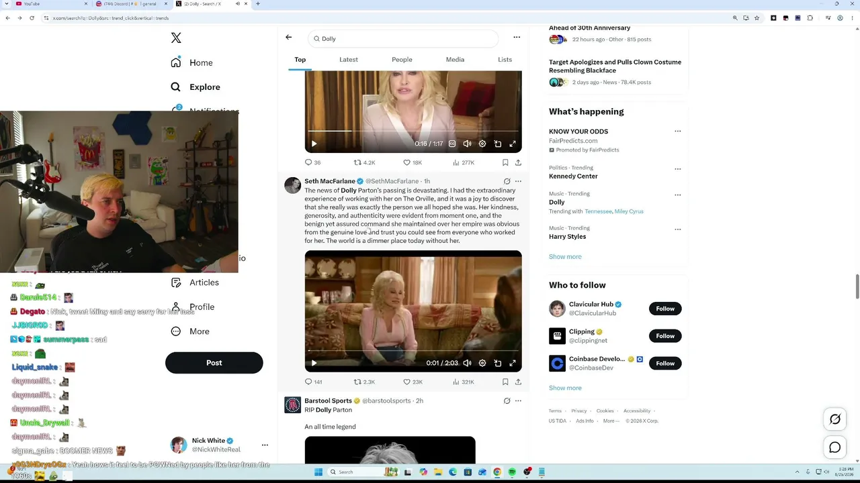Viewport: 860px width, 483px height.
Task: Open video settings gear on the 1:17 video
Action: point(482,144)
